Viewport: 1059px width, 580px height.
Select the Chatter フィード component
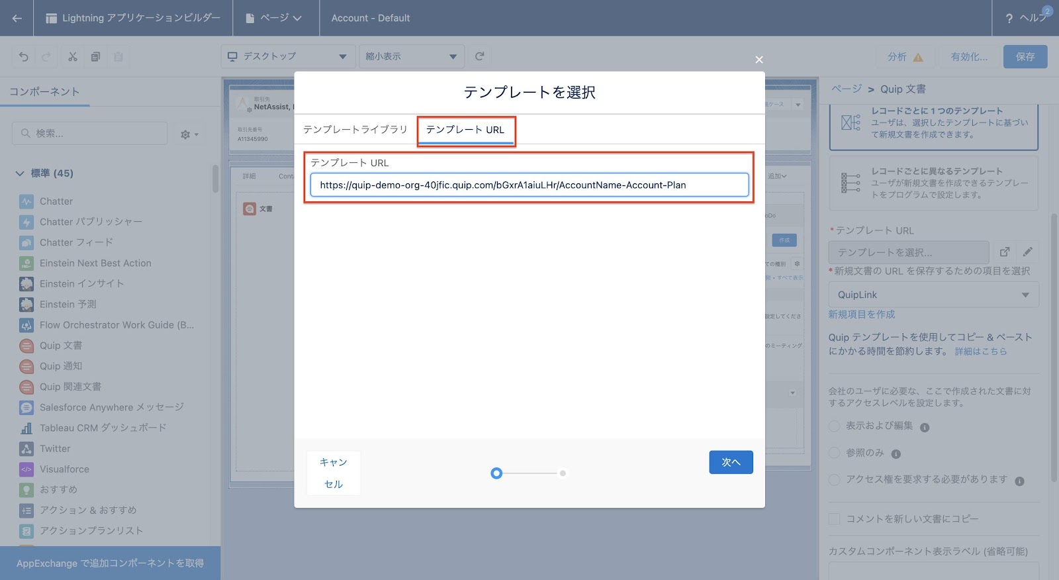[67, 242]
